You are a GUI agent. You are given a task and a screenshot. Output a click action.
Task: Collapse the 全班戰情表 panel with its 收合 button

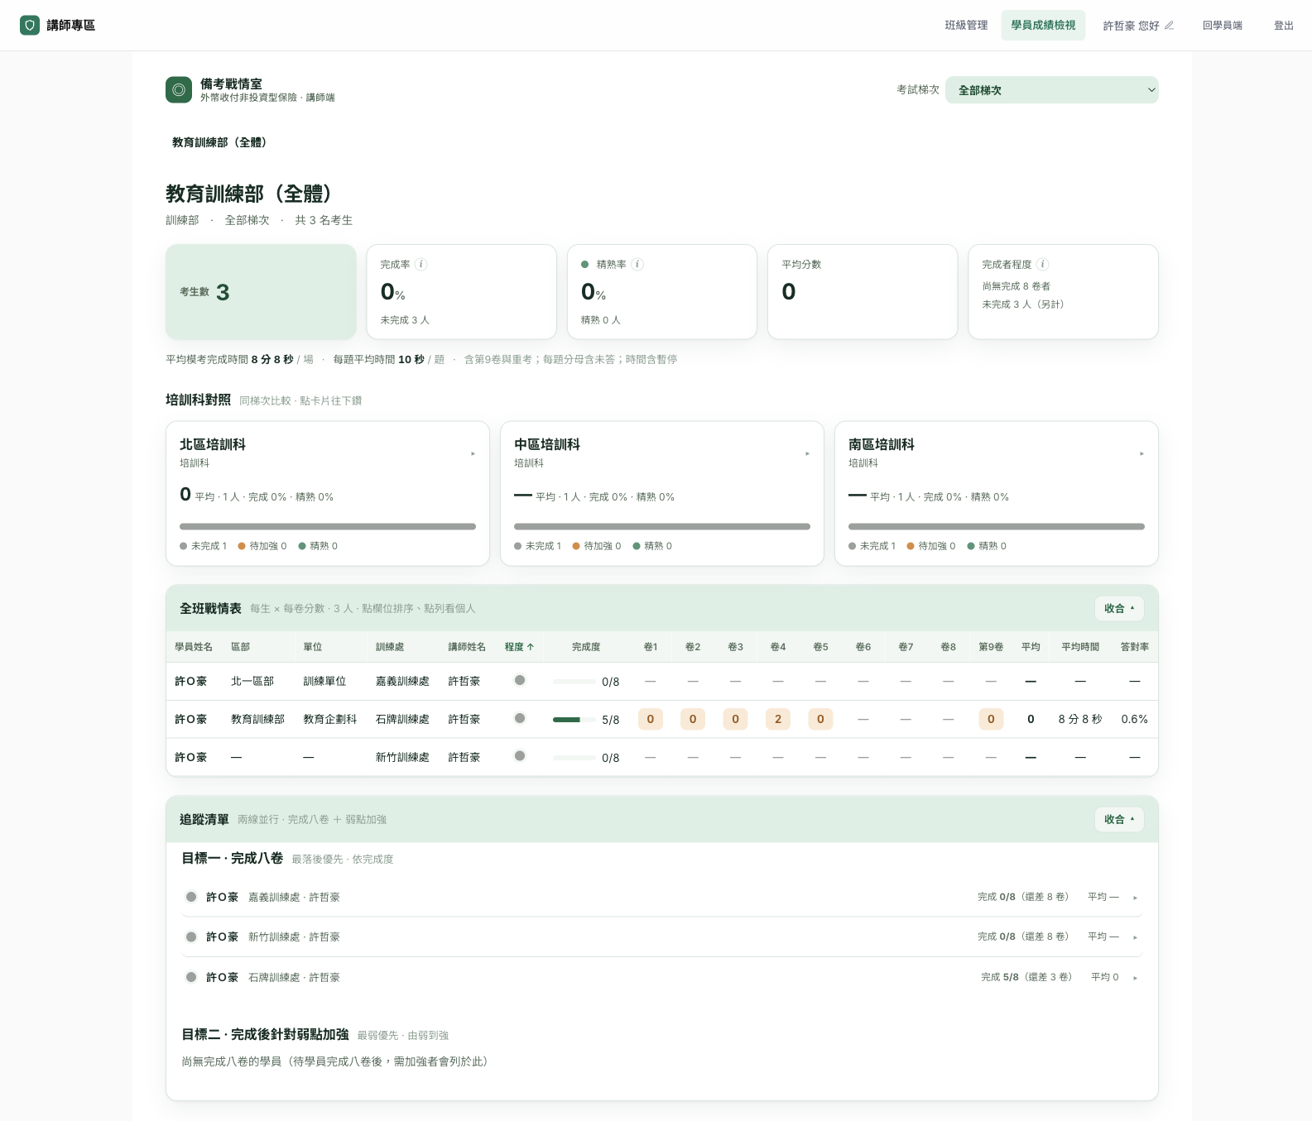point(1119,608)
